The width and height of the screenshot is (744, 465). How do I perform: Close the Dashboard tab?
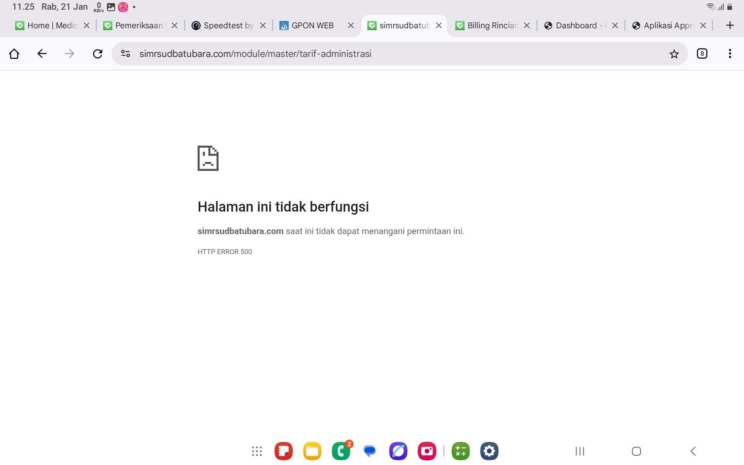(615, 26)
